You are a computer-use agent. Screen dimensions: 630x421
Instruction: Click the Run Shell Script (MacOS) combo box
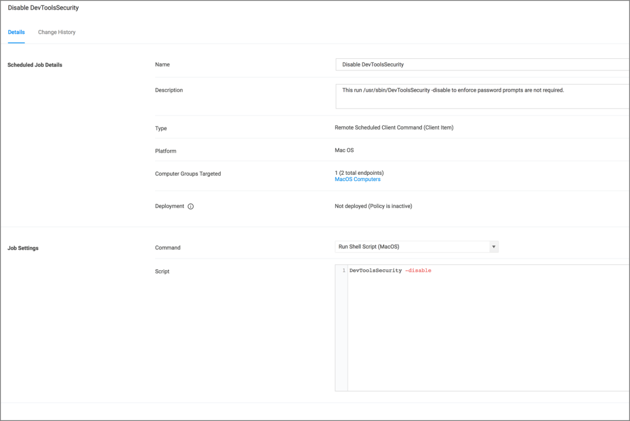[412, 247]
